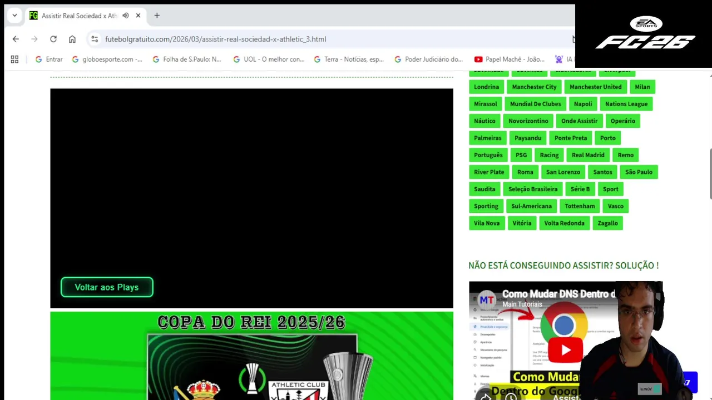Screen dimensions: 712x400
Task: Open the UOL bookmark
Action: 268,59
